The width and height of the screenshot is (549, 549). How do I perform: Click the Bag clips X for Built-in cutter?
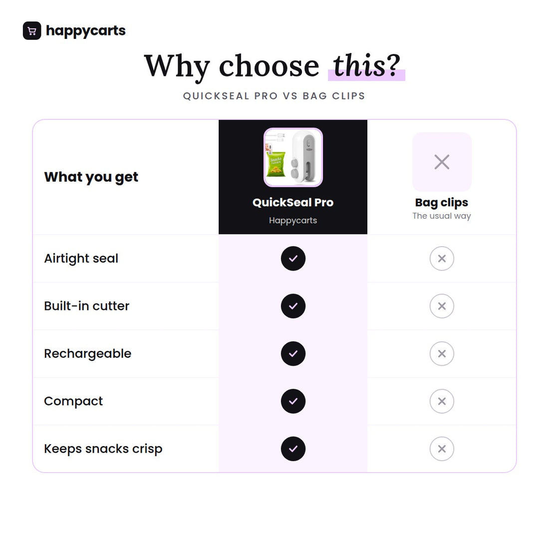(x=442, y=306)
